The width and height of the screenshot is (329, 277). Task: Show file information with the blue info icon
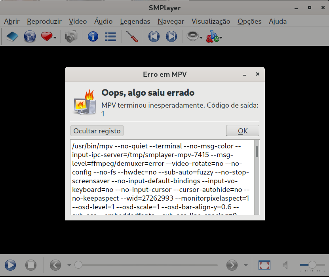tap(93, 37)
